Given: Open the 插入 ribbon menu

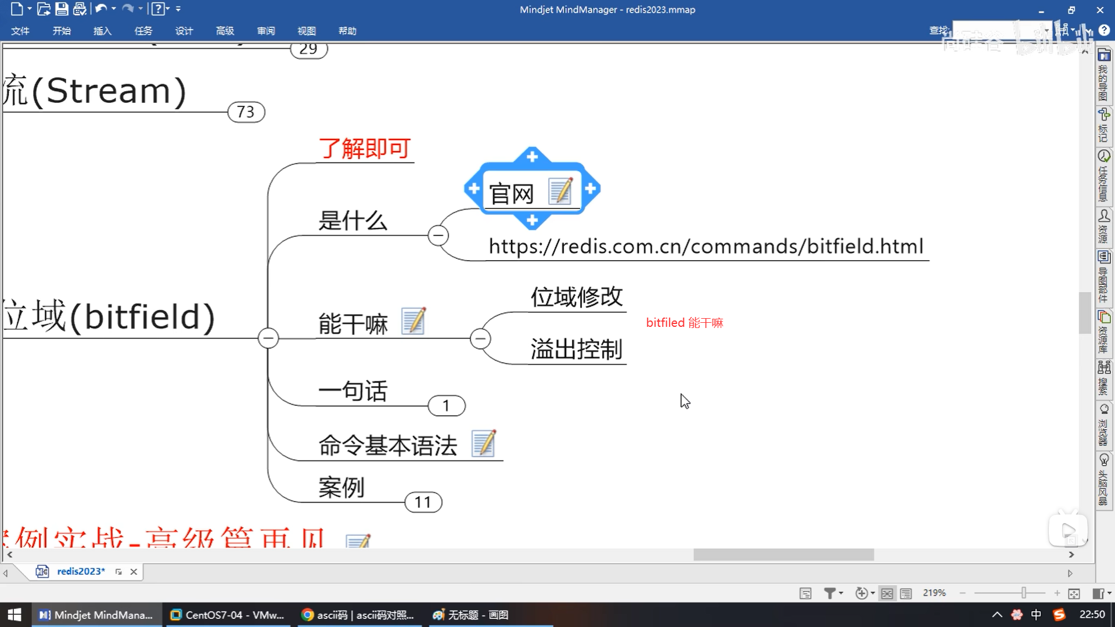Looking at the screenshot, I should [102, 31].
